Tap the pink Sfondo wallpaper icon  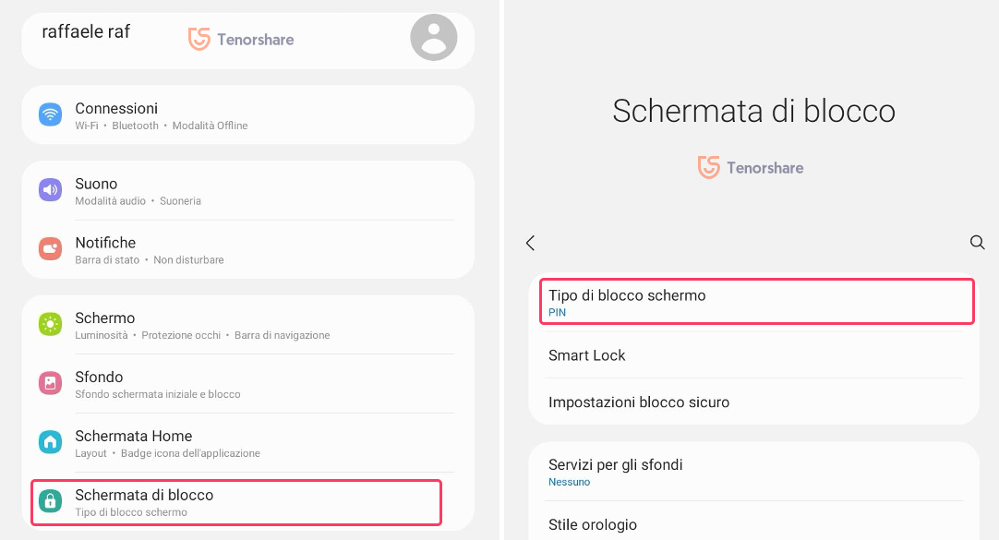click(x=50, y=383)
